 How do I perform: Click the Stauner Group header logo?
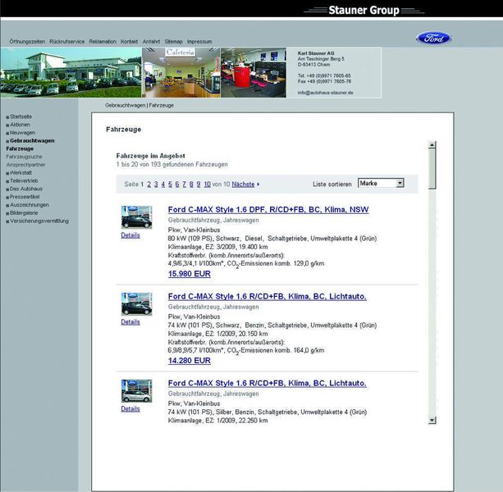pyautogui.click(x=364, y=11)
